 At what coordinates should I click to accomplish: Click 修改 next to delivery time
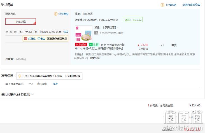(66, 32)
